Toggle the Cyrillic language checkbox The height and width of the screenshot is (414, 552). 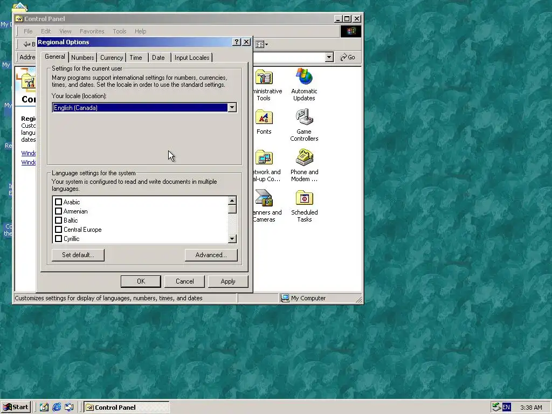(x=58, y=239)
